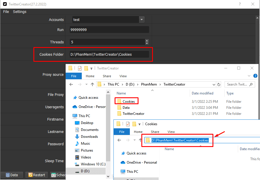Open the Quick Access Toolbar customize dropdown
This screenshot has height=180, width=260.
[91, 68]
